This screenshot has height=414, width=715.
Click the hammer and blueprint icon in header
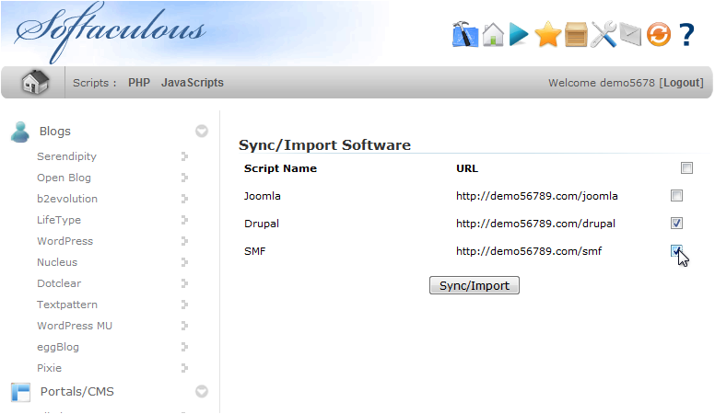(x=465, y=34)
